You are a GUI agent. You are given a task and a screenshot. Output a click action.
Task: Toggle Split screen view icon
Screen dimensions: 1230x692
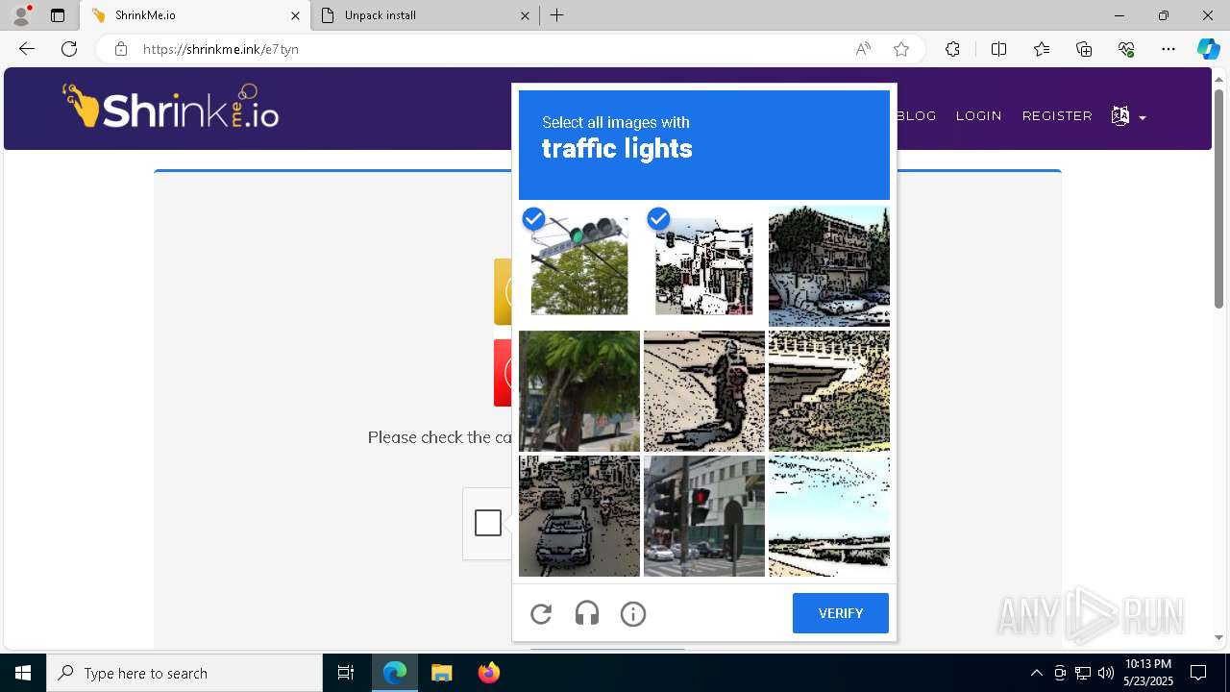point(998,49)
